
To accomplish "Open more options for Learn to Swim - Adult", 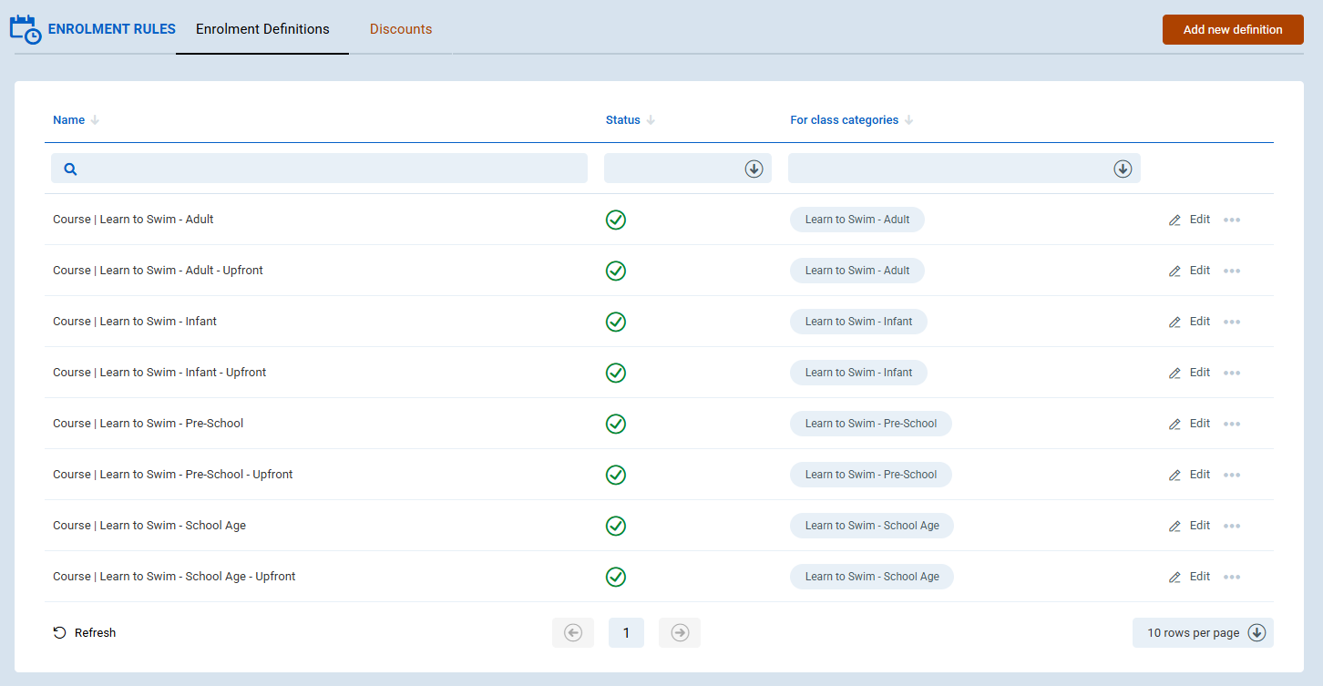I will (1232, 220).
